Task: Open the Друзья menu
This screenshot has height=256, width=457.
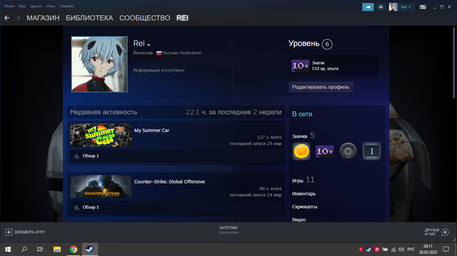Action: [x=36, y=6]
